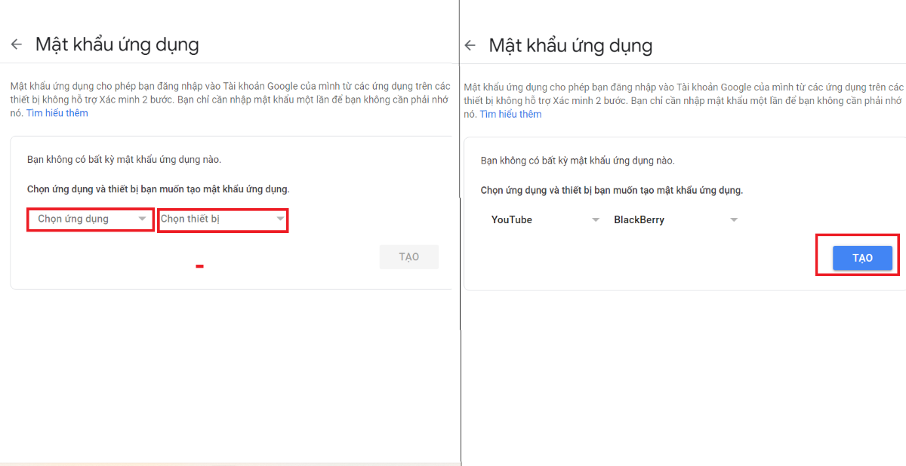
Task: Click the gray disabled TẠO button
Action: click(409, 256)
